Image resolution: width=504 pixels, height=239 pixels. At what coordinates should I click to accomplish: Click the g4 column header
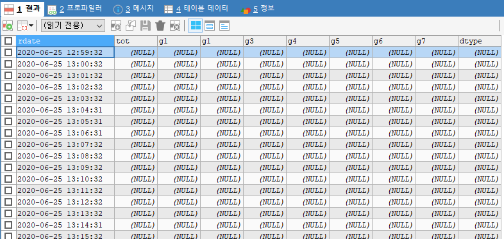pyautogui.click(x=308, y=41)
